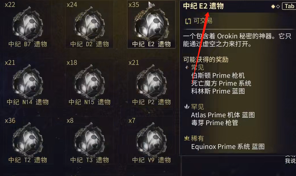
Task: Select the 中纪 E2 遗物 relic icon
Action: [151, 23]
